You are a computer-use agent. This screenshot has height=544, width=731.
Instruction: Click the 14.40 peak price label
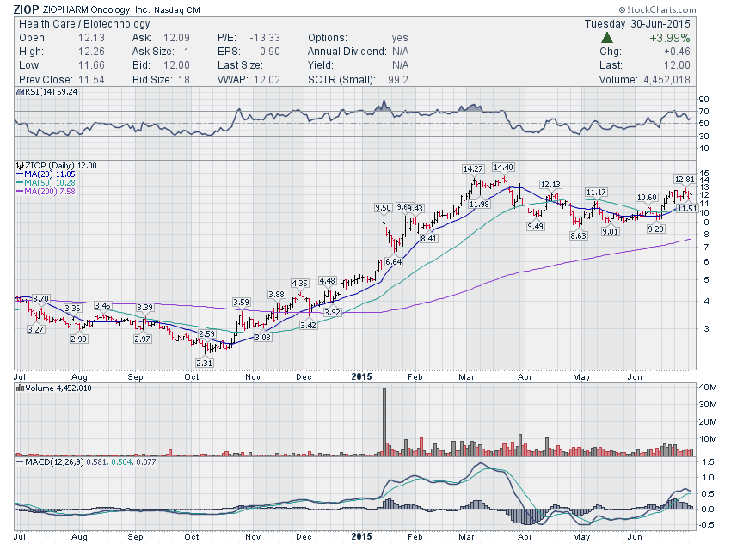503,168
